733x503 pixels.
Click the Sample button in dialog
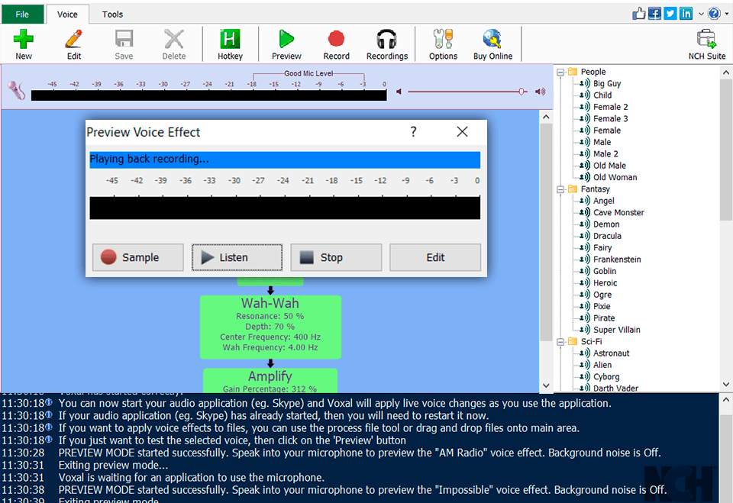pyautogui.click(x=138, y=258)
